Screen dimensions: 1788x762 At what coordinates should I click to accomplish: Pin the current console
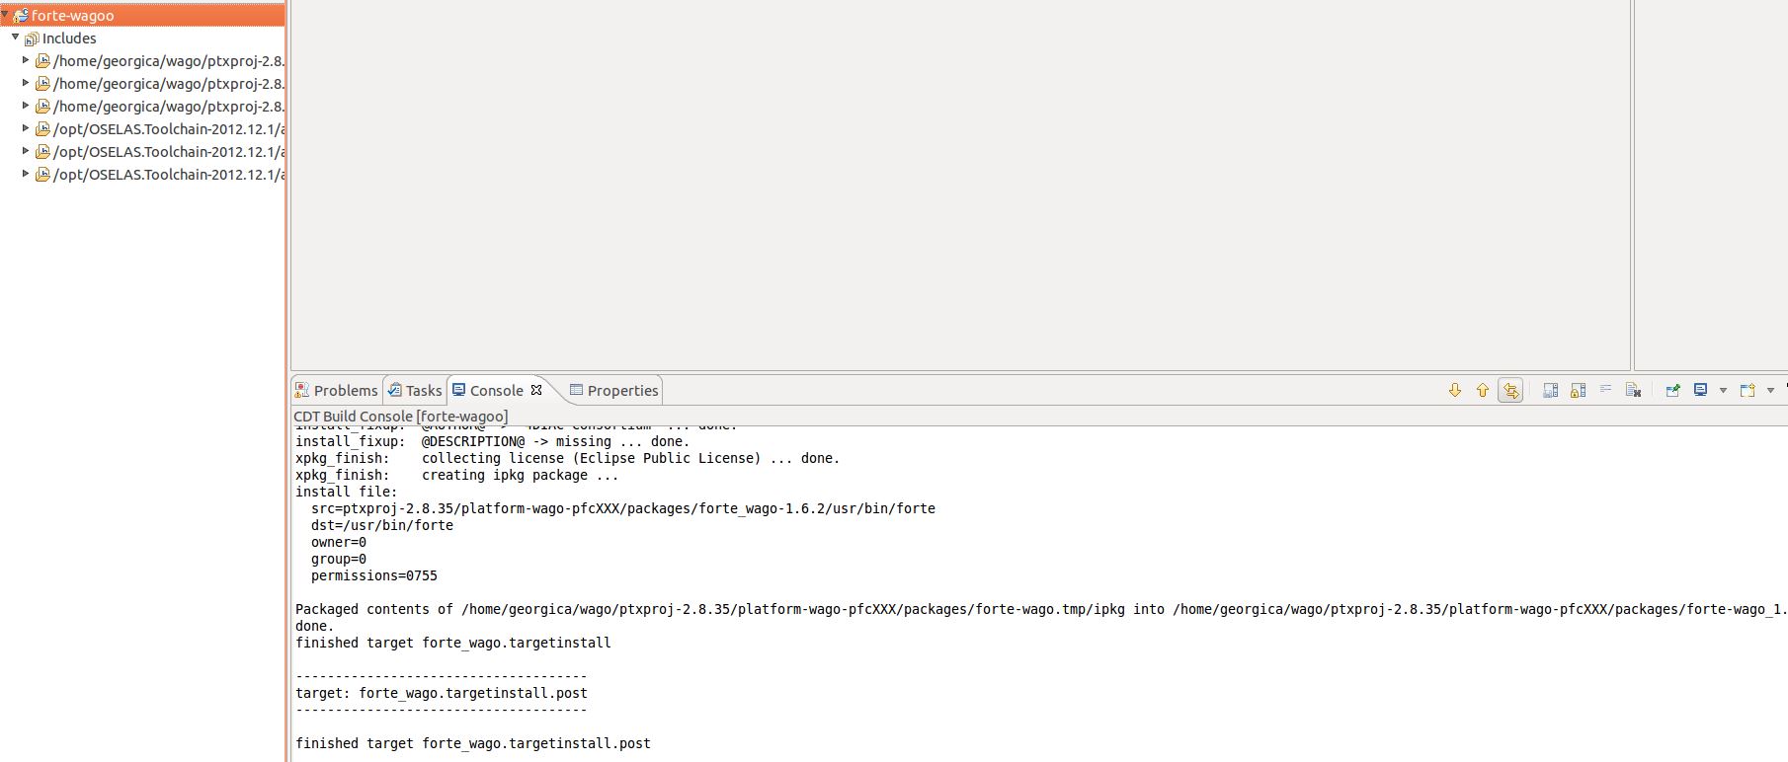(1672, 391)
